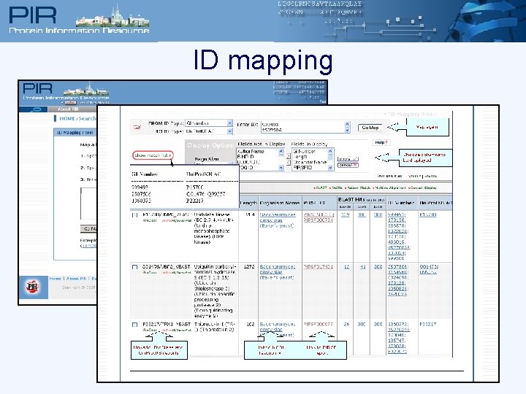The height and width of the screenshot is (394, 526).
Task: Open PIRSF link in the UBP3_YEAST row
Action: (x=318, y=267)
